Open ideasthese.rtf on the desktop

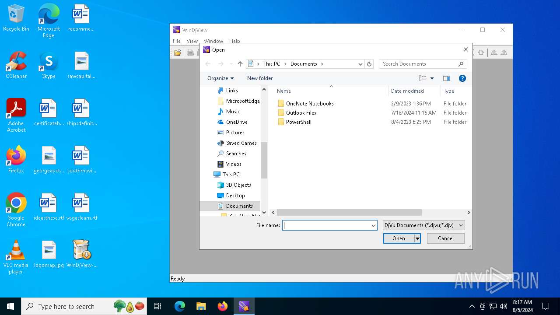coord(49,207)
